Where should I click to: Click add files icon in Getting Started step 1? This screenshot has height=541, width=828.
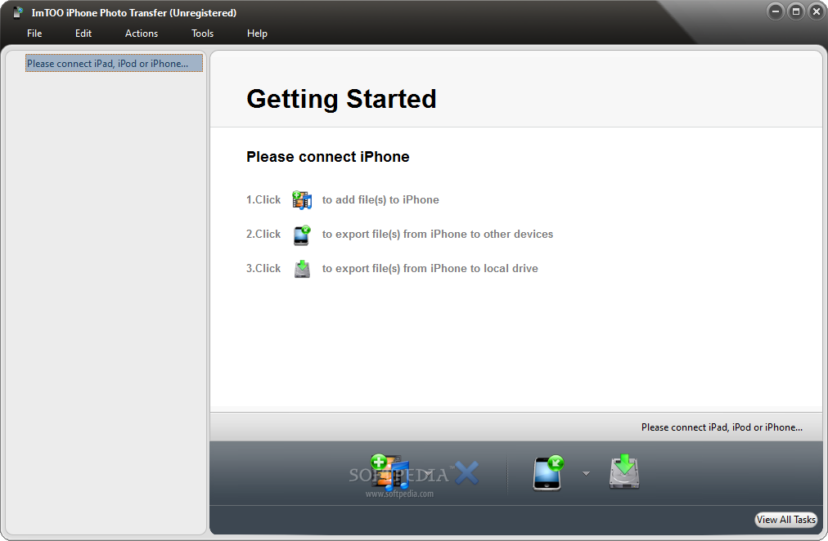pyautogui.click(x=302, y=200)
